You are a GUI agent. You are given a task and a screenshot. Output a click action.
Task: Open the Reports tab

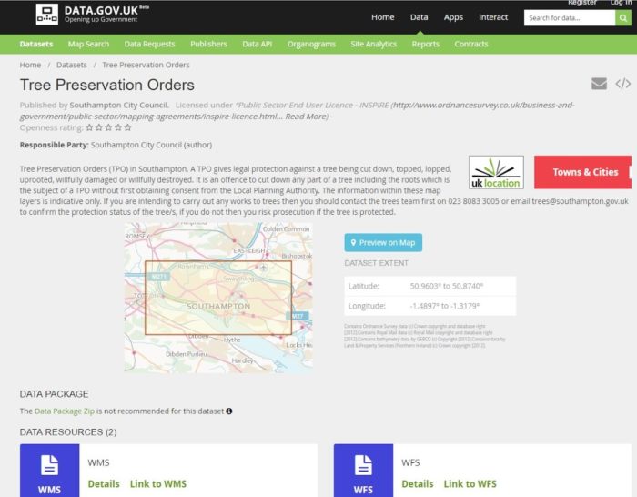425,44
